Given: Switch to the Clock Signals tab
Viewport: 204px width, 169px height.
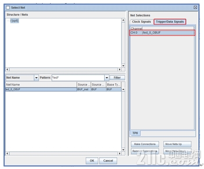Looking at the screenshot, I should click(x=141, y=22).
